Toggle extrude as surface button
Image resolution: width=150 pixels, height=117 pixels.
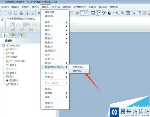(18, 25)
